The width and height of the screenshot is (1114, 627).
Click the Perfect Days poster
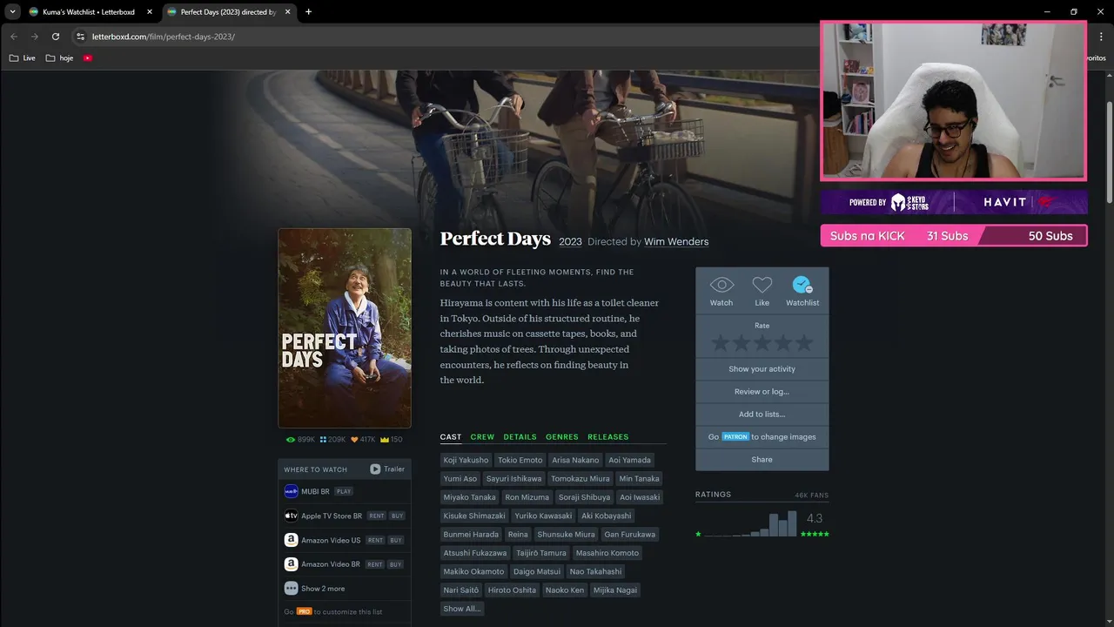point(345,328)
